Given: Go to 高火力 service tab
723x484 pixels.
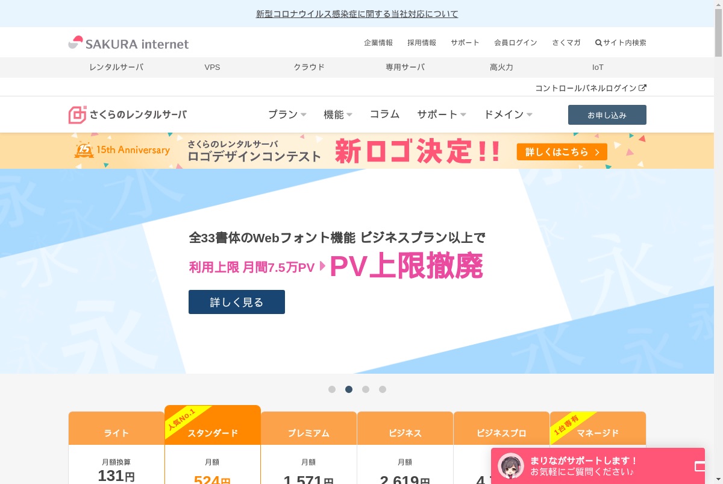Looking at the screenshot, I should [x=501, y=68].
